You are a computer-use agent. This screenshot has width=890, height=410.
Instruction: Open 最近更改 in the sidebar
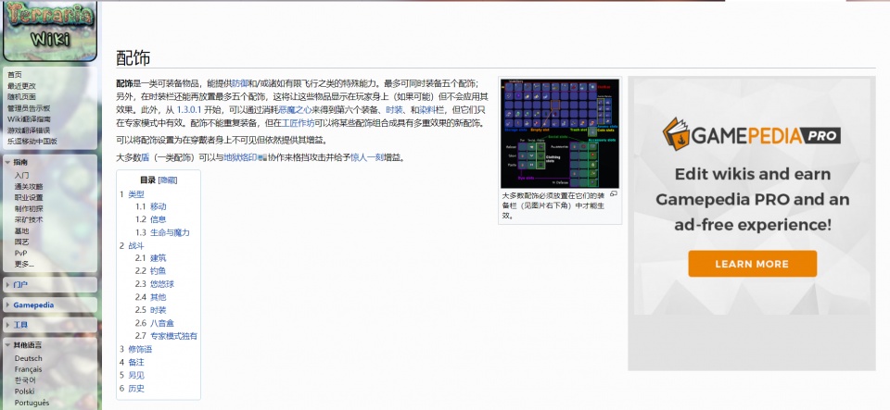[21, 86]
